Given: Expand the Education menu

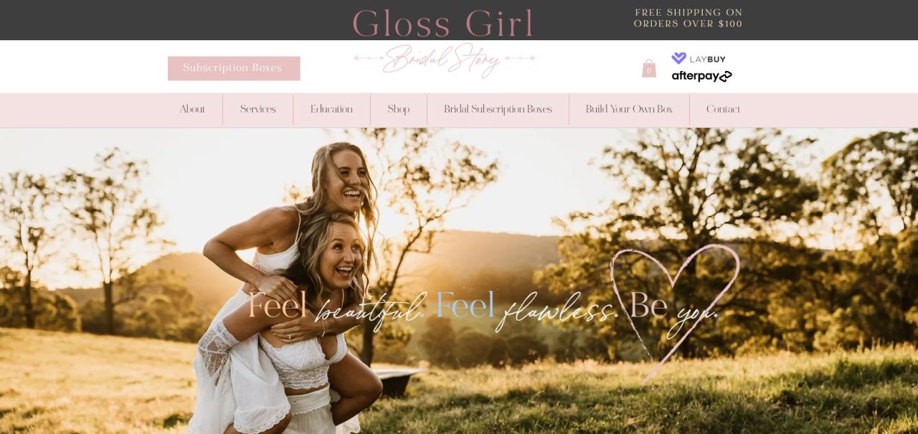Looking at the screenshot, I should coord(331,110).
